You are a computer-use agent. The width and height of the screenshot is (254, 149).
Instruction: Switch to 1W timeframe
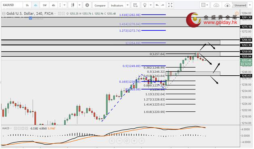pyautogui.click(x=44, y=5)
